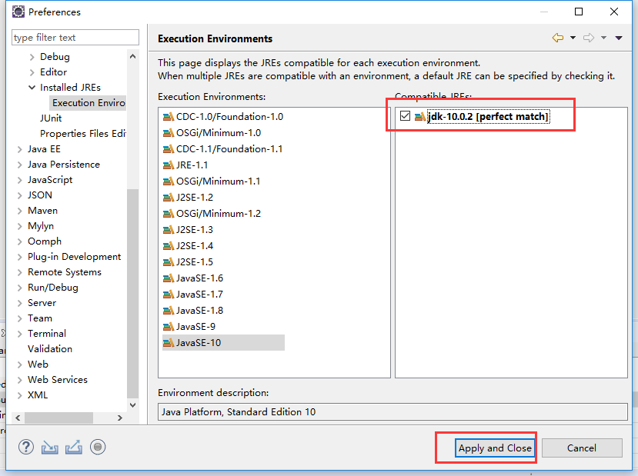Open the back history dropdown arrow
638x476 pixels.
573,38
